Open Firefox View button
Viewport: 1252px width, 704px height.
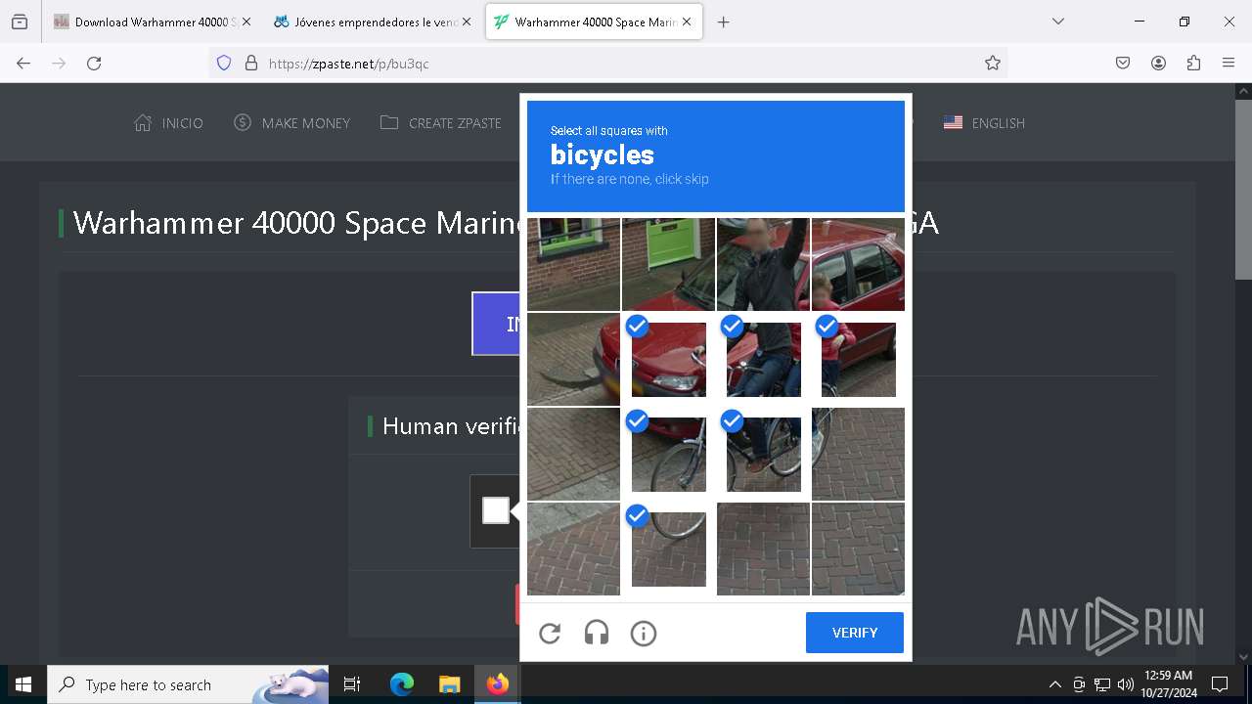pos(20,22)
